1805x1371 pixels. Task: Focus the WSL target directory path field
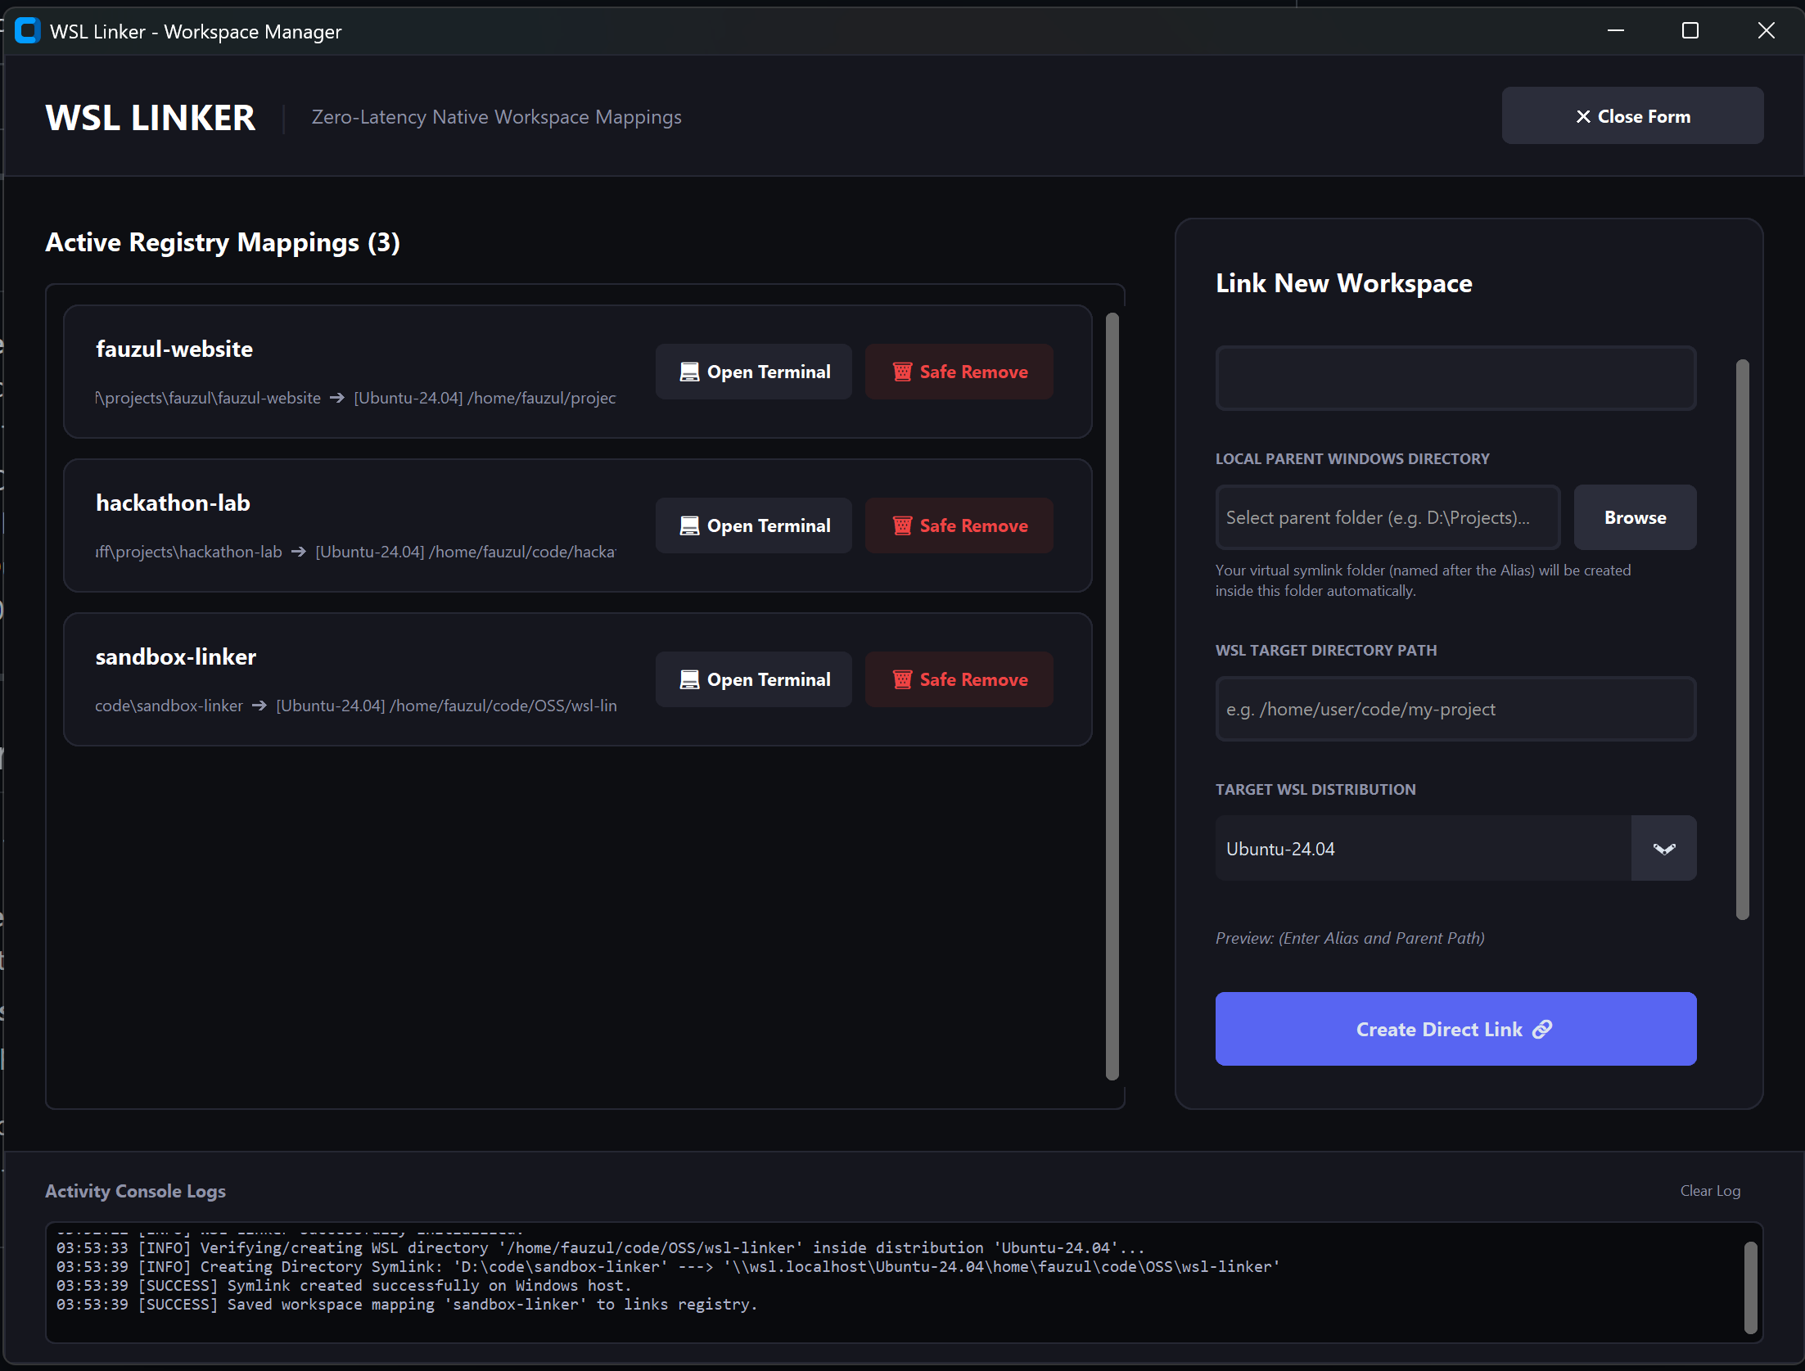[x=1455, y=709]
